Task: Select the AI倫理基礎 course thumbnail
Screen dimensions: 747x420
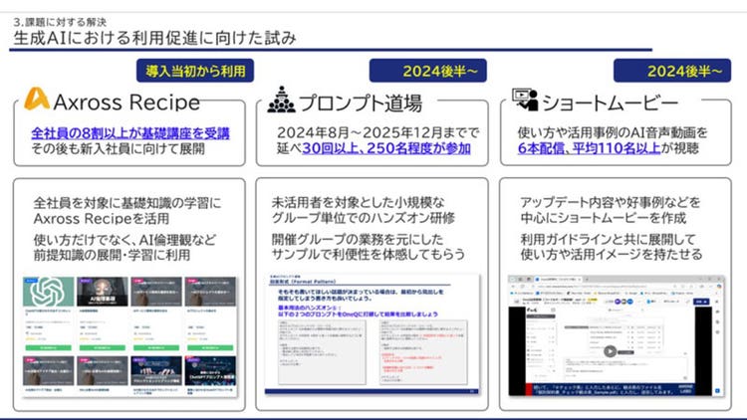Action: [x=103, y=292]
